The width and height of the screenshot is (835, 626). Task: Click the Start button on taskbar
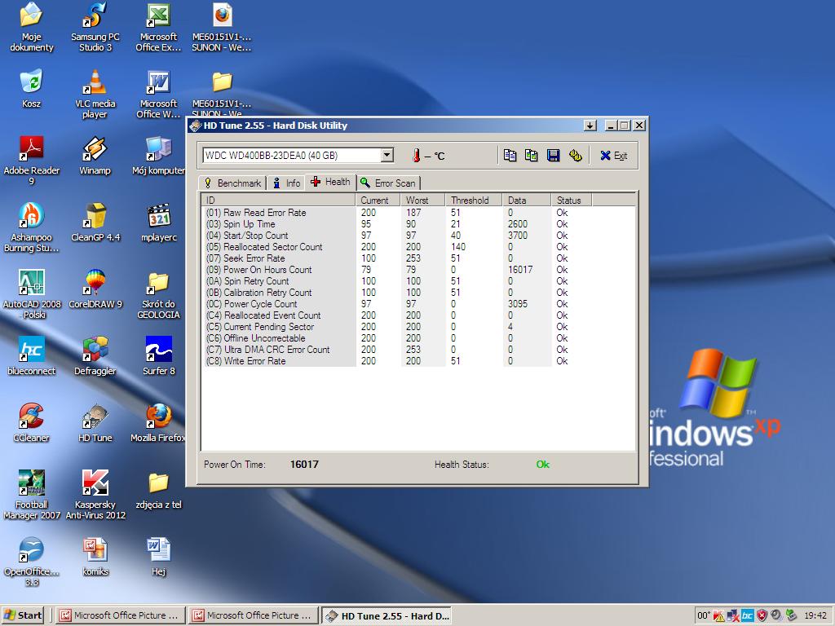(23, 615)
